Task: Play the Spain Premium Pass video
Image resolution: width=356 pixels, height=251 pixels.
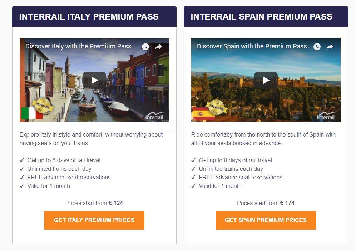Action: click(266, 80)
